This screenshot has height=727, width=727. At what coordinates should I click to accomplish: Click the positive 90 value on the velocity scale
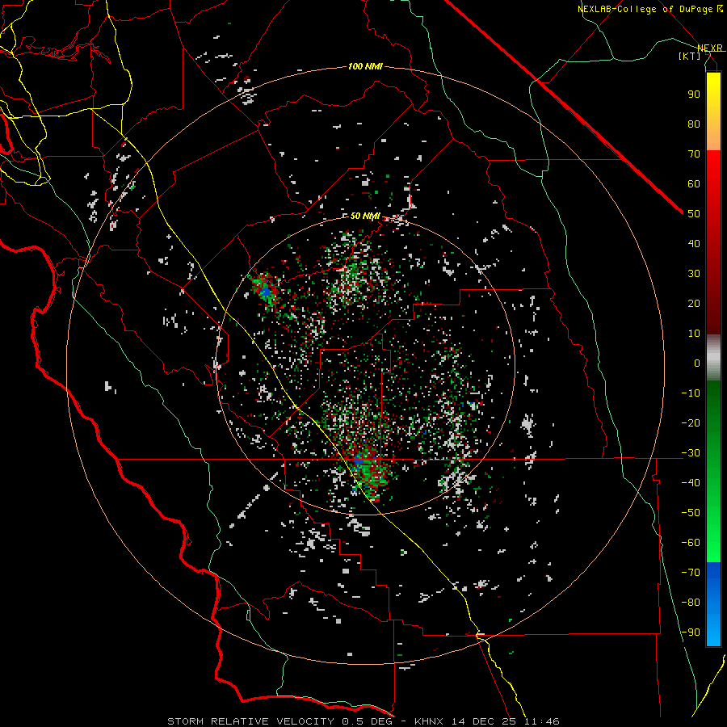click(694, 95)
